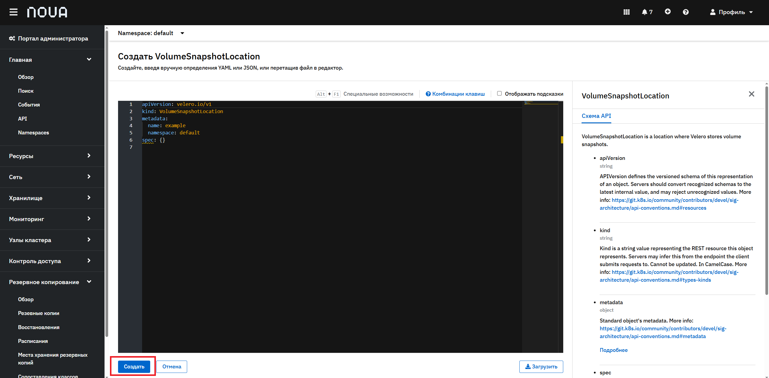Image resolution: width=769 pixels, height=378 pixels.
Task: Click the apiVersion property in schema
Action: [x=612, y=158]
